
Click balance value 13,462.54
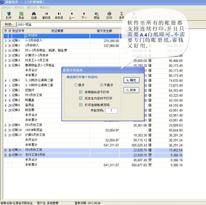[x=175, y=150]
